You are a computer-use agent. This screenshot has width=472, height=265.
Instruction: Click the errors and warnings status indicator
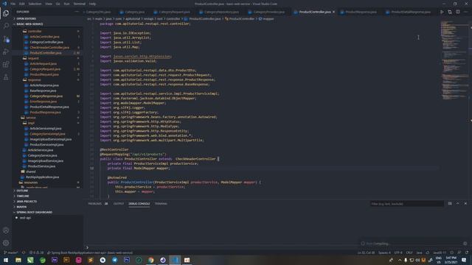(36, 252)
